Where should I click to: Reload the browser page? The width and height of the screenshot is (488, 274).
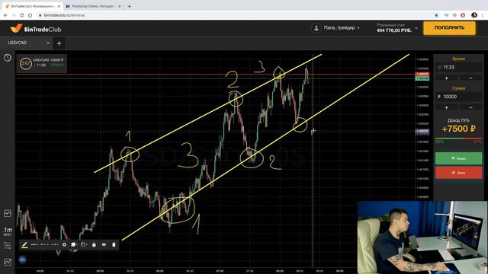[x=22, y=15]
